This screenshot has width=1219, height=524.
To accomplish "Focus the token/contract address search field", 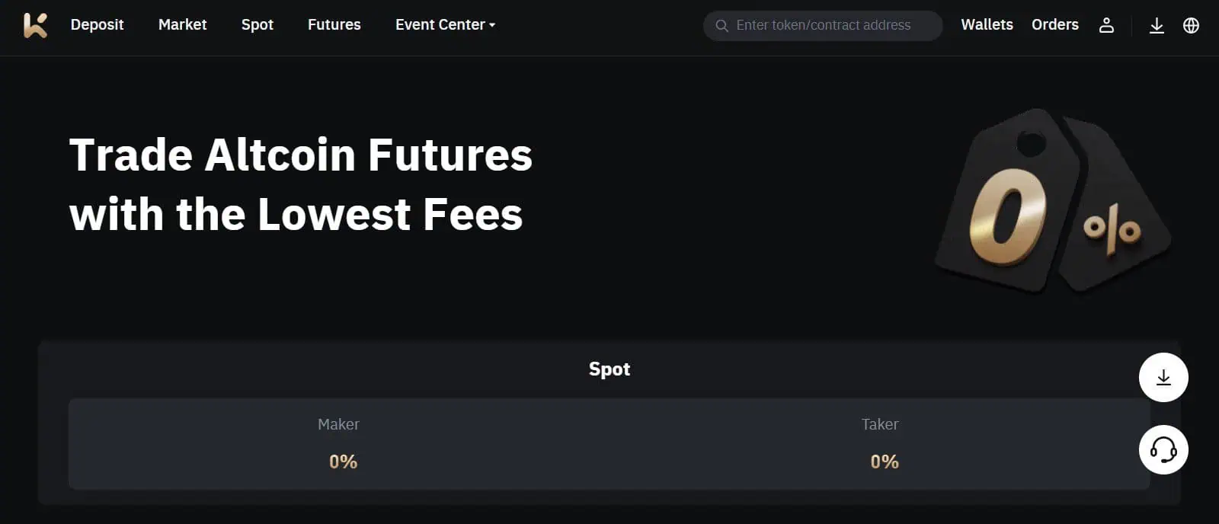I will click(x=830, y=26).
